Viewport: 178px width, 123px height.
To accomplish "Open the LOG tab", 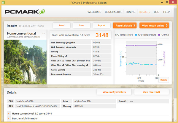I will [157, 12].
